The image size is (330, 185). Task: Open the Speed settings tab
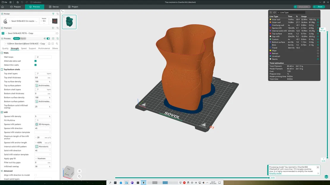24,49
